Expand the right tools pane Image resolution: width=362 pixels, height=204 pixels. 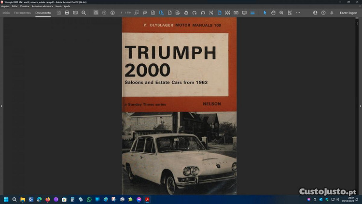(x=360, y=105)
